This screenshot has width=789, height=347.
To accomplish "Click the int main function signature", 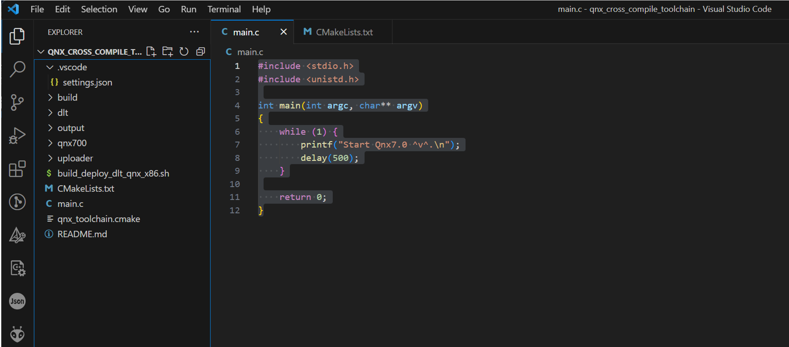I will point(340,106).
